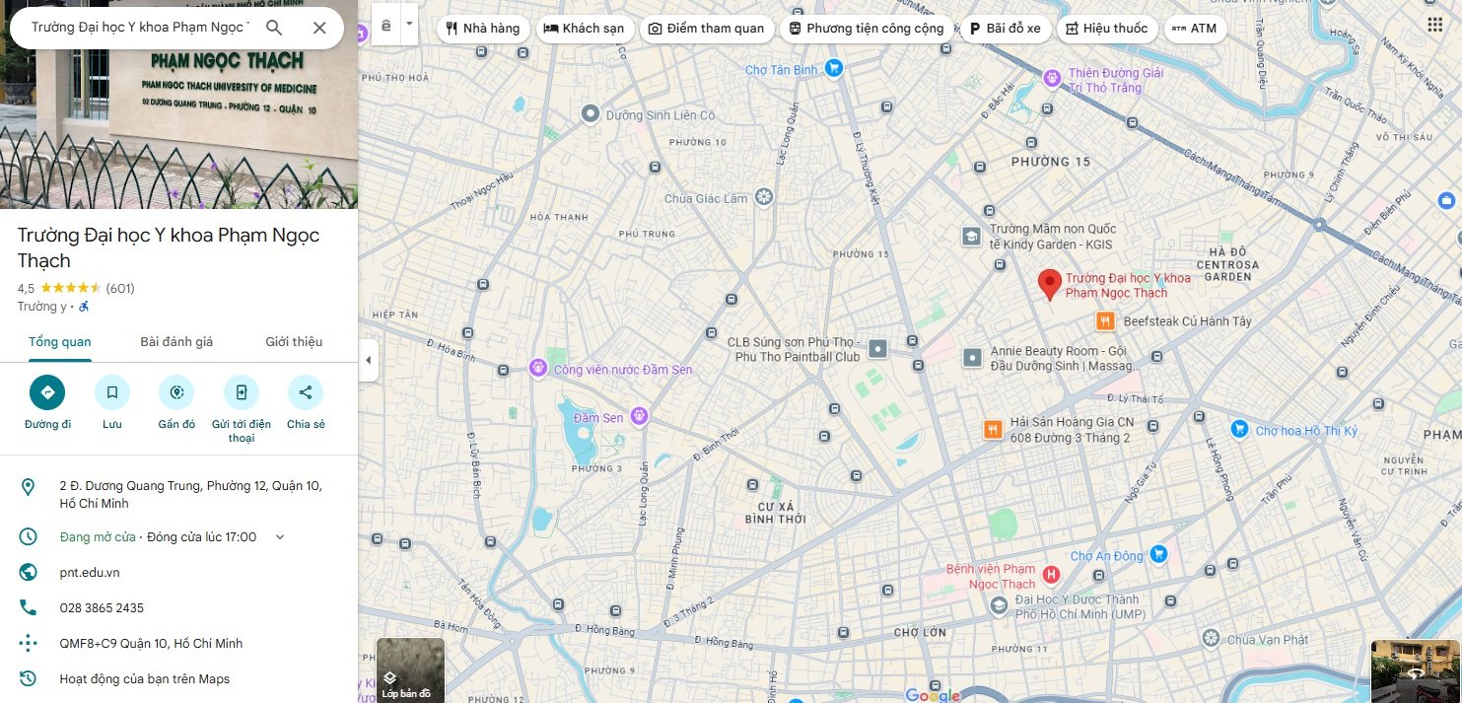Expand the opening hours chevron
Screen dimensions: 1462x703
280,537
